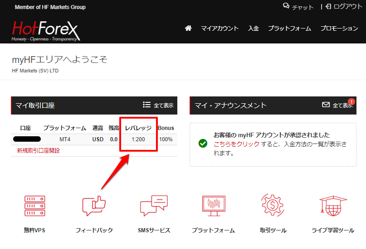
Task: Click the HotForex logo
Action: tap(46, 31)
